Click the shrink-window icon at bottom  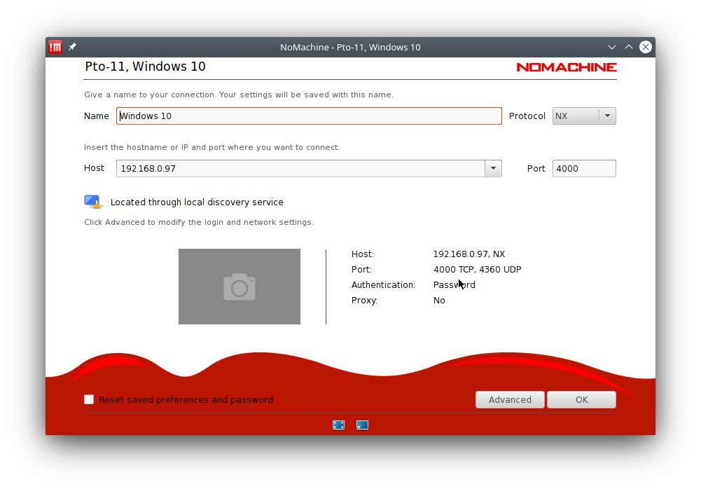pyautogui.click(x=362, y=425)
